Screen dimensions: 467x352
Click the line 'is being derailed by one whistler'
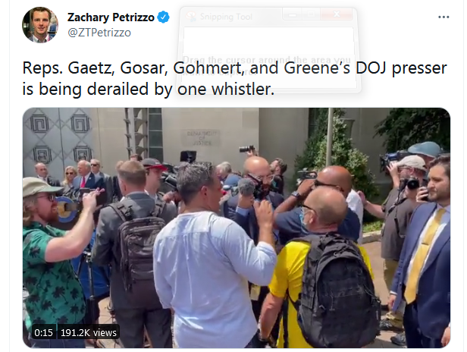149,89
